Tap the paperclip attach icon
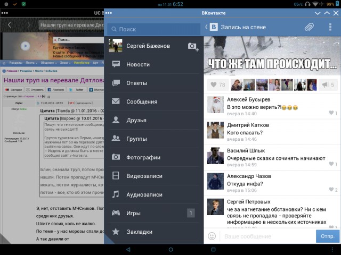 309,27
